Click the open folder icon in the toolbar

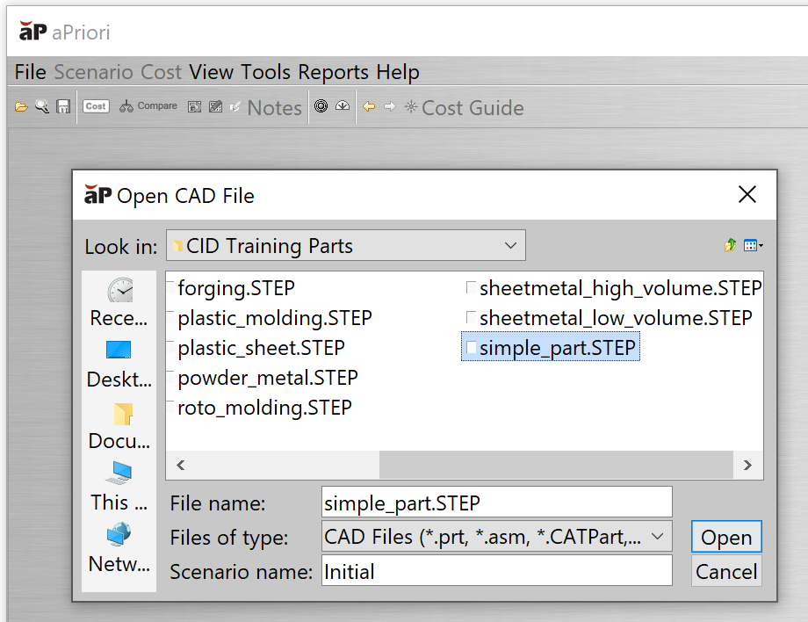tap(21, 106)
